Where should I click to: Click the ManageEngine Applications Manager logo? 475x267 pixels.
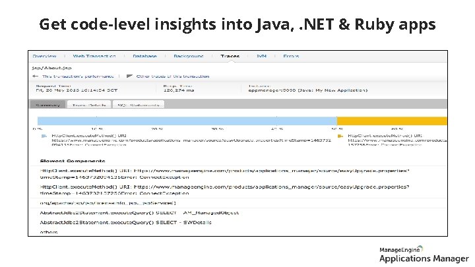coord(424,254)
